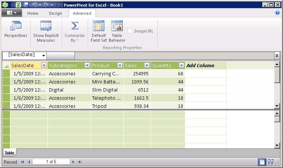Expand the [SalesDate] name box dropdown

[43, 56]
